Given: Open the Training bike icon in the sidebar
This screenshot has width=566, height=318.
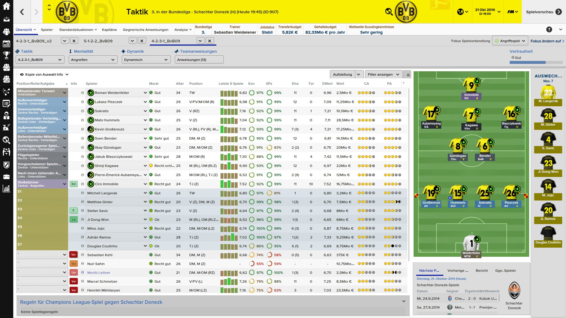Looking at the screenshot, I should [6, 127].
